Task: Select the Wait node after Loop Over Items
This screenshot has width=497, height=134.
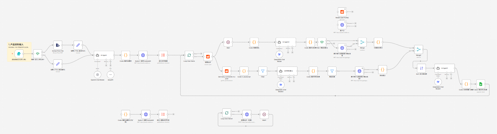Action: pos(228,42)
